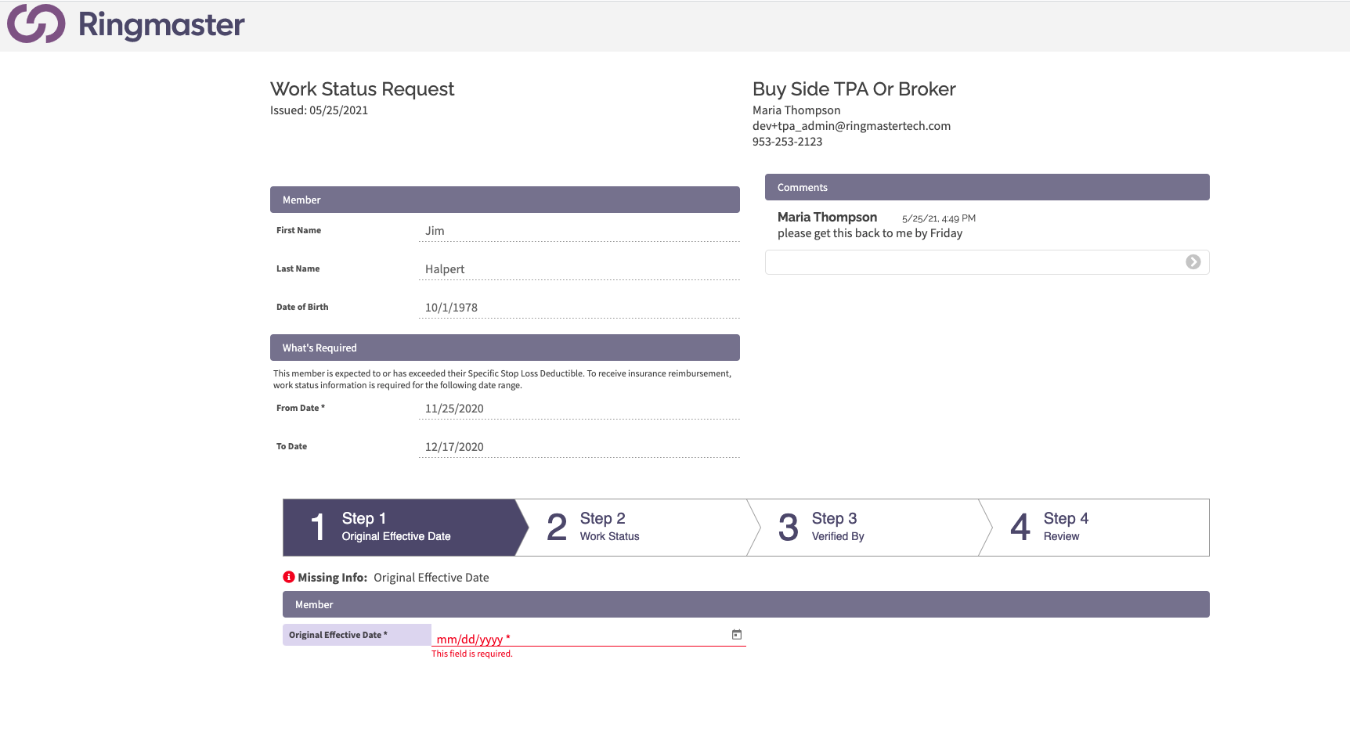Click the dev+tpa_admin email address
This screenshot has height=753, width=1350.
851,125
